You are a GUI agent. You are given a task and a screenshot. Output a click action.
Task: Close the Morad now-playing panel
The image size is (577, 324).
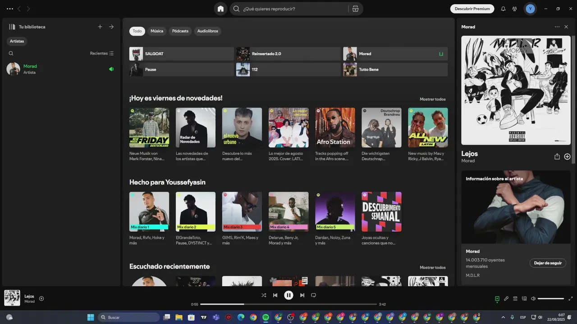(x=566, y=27)
